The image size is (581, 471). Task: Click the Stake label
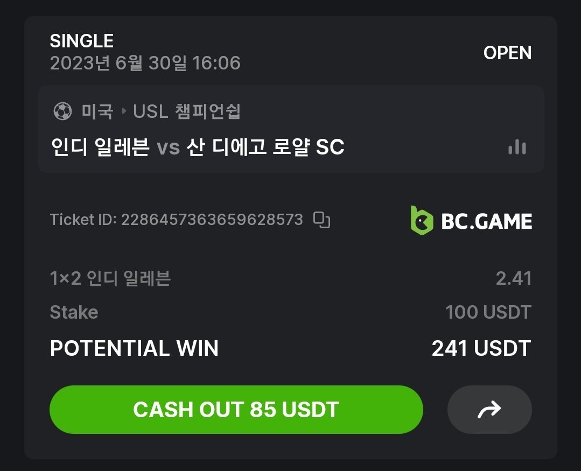pos(74,312)
